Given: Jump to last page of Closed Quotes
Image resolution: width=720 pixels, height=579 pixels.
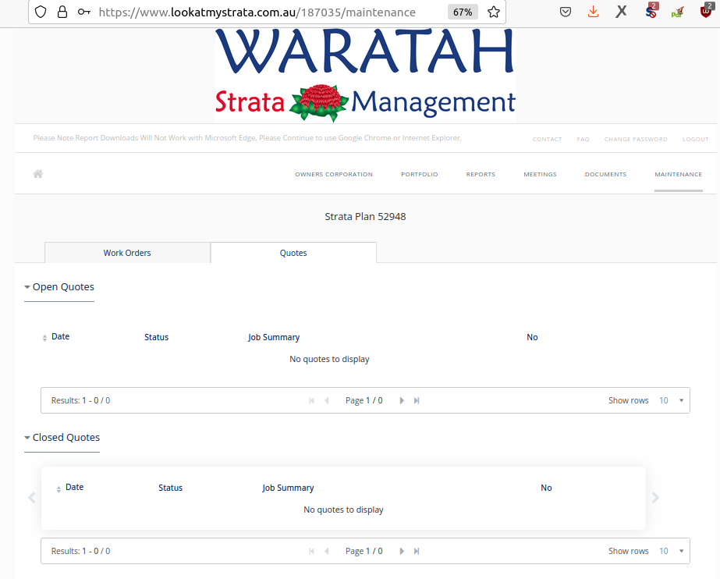Looking at the screenshot, I should pyautogui.click(x=417, y=551).
